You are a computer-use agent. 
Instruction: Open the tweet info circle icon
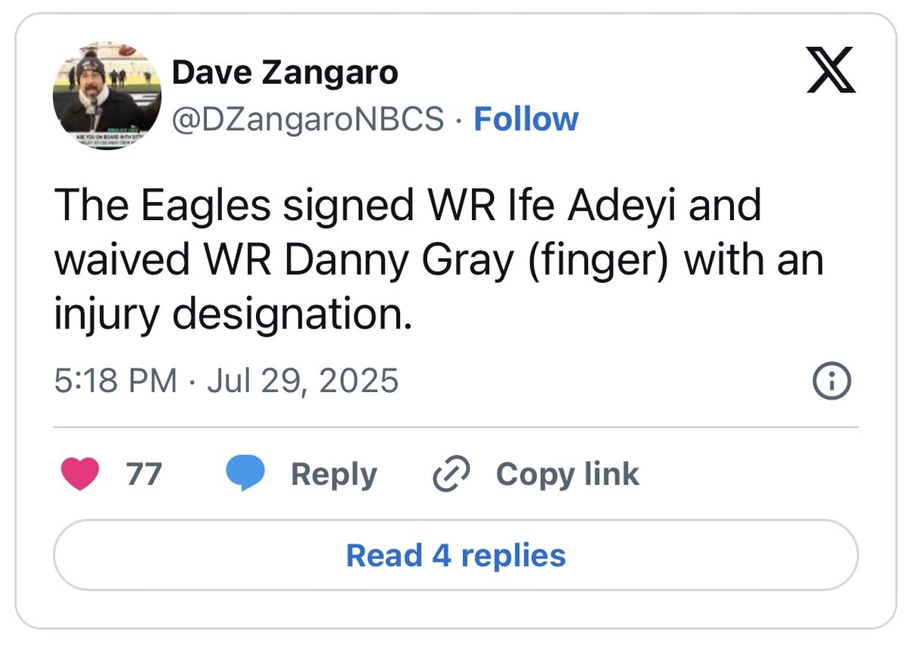click(831, 381)
